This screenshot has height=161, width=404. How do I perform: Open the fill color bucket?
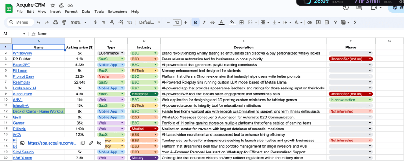point(232,22)
